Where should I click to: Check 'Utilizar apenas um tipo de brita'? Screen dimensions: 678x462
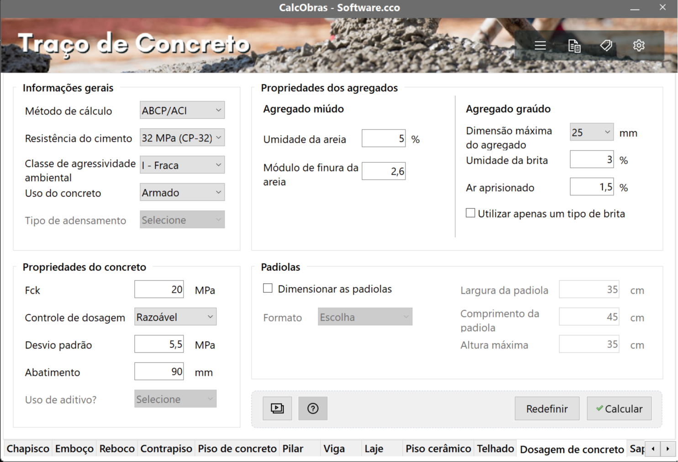470,213
